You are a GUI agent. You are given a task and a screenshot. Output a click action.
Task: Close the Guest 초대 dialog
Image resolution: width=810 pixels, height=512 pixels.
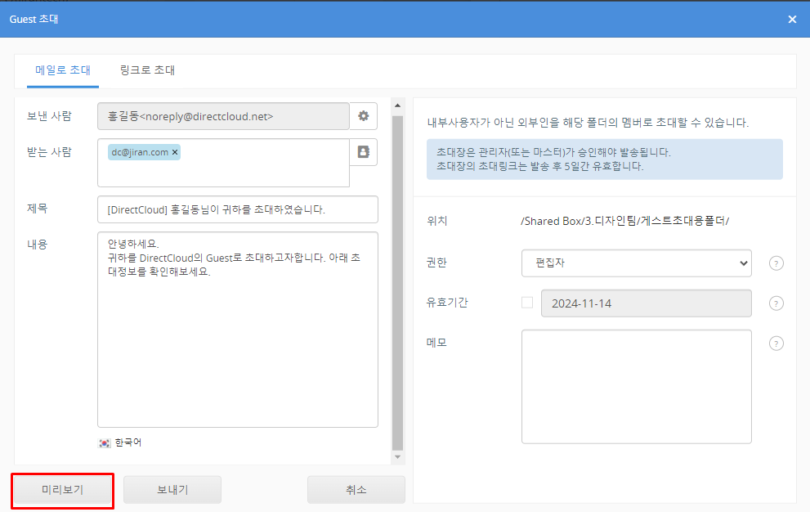pos(791,19)
